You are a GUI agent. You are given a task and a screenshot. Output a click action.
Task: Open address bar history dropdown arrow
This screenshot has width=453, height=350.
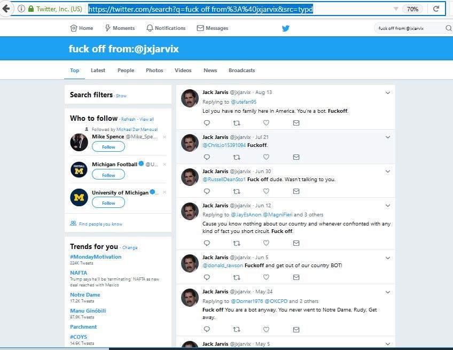tap(396, 9)
